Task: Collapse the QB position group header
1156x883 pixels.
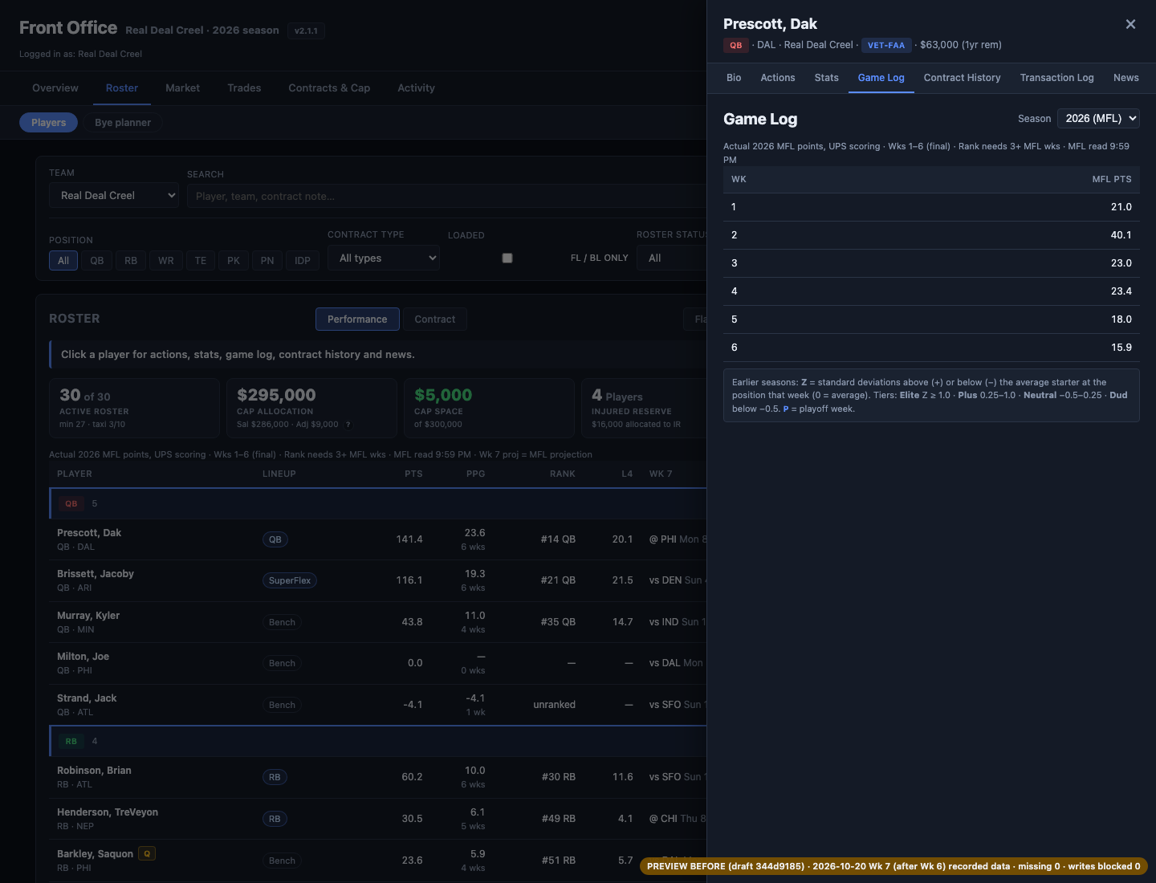Action: (x=377, y=503)
